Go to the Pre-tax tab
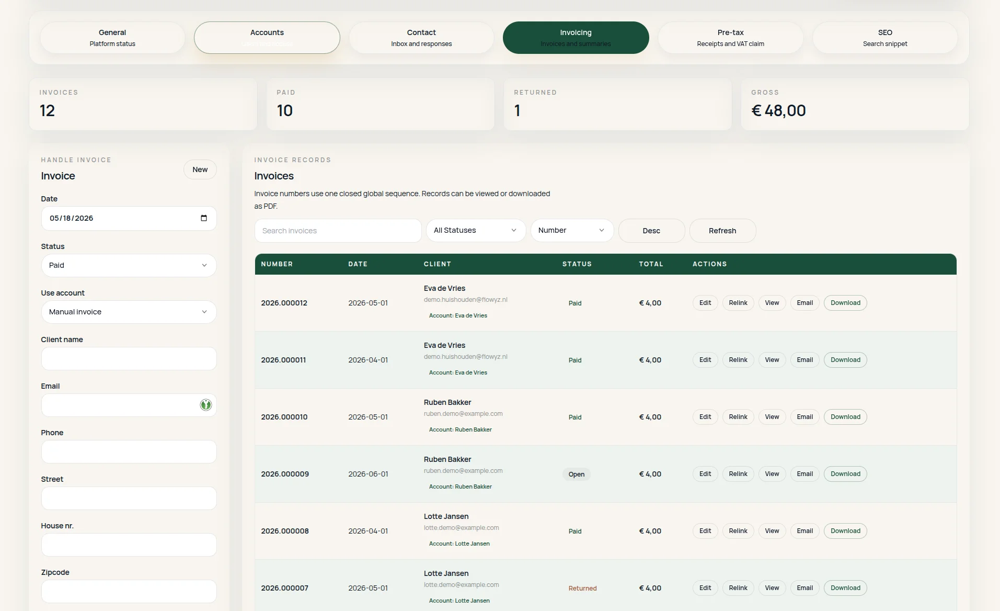The height and width of the screenshot is (611, 1000). [x=730, y=38]
